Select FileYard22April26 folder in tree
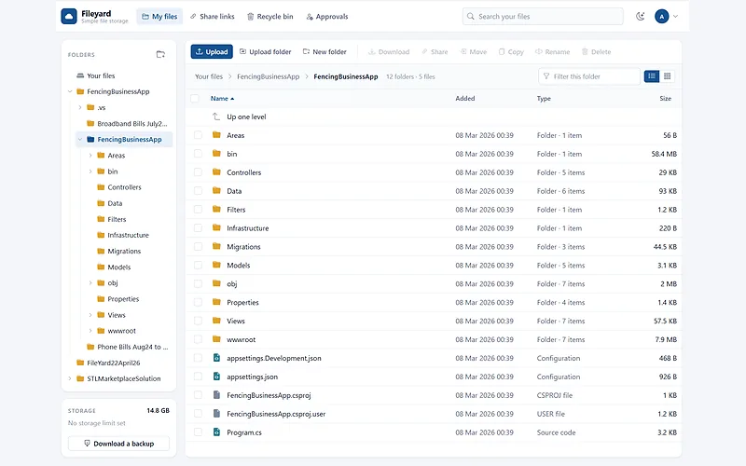The image size is (746, 466). click(x=108, y=363)
